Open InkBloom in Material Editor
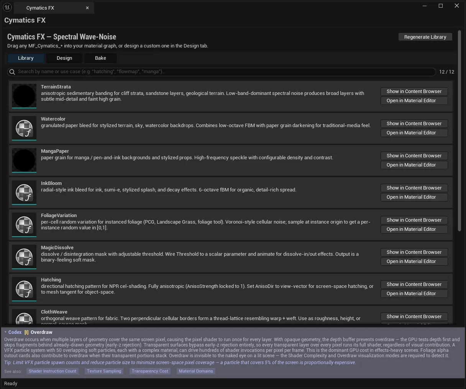 tap(414, 197)
